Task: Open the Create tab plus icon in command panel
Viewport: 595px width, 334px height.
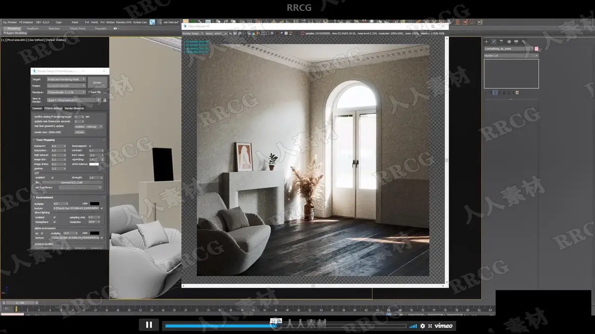Action: 486,42
